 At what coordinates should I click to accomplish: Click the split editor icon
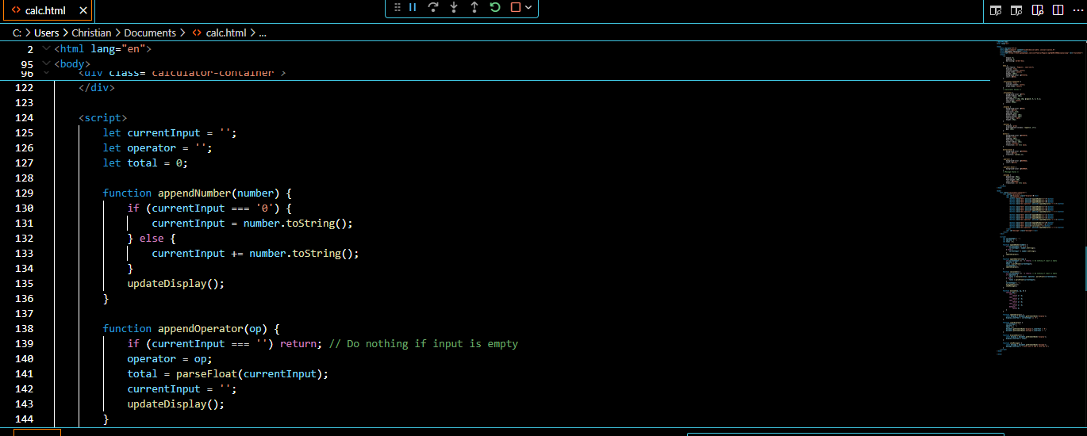point(1058,10)
